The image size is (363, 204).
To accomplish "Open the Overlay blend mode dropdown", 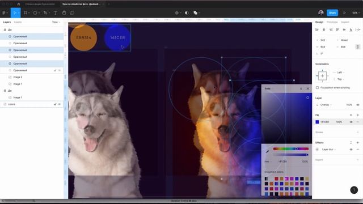I will (326, 105).
